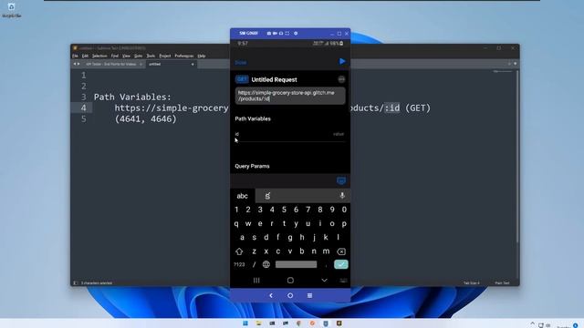Open the Recycle Bin desktop icon
584x328 pixels.
[x=12, y=10]
